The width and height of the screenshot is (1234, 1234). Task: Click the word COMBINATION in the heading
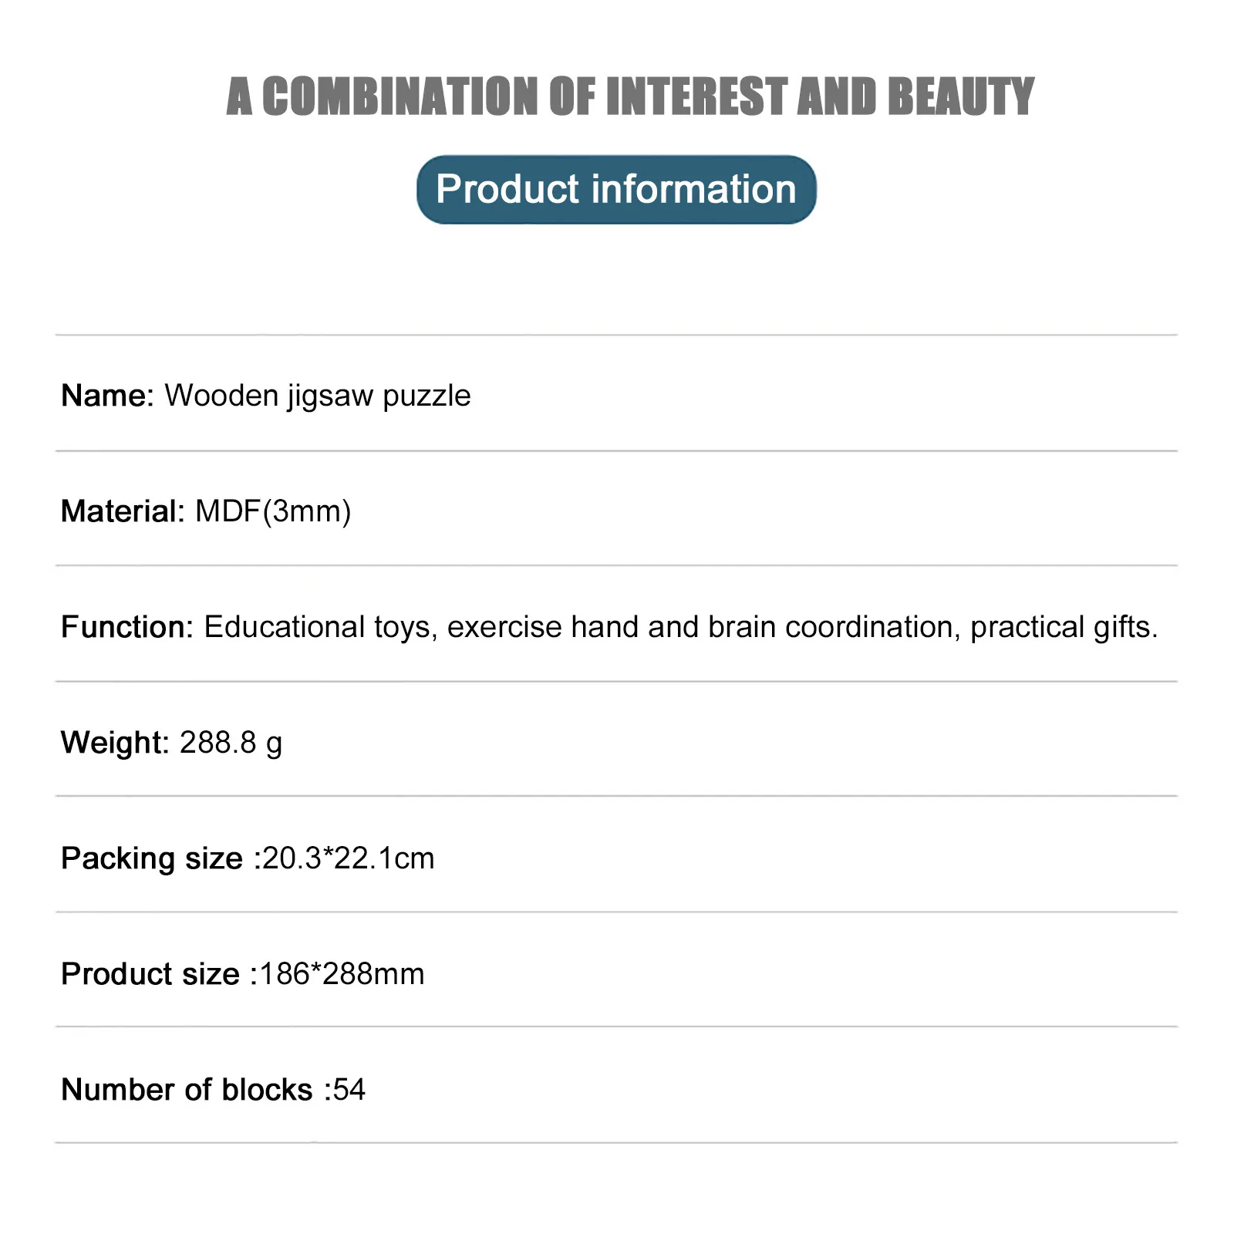(399, 97)
